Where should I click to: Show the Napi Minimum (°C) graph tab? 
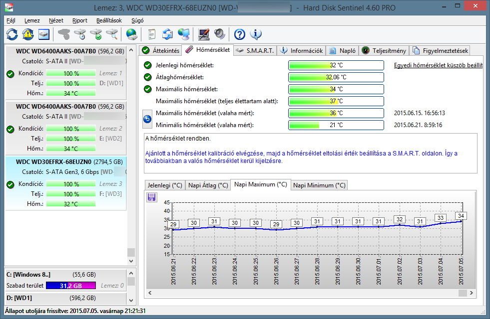pos(319,185)
